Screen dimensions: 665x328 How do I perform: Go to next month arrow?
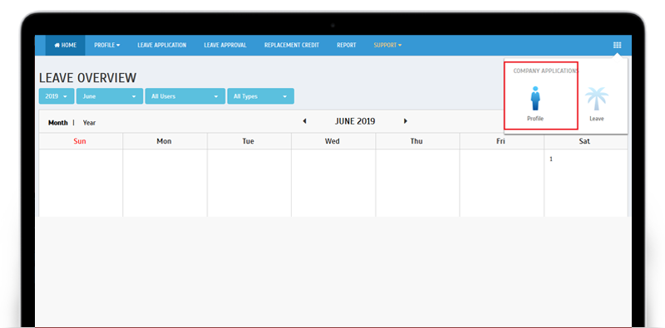tap(405, 121)
